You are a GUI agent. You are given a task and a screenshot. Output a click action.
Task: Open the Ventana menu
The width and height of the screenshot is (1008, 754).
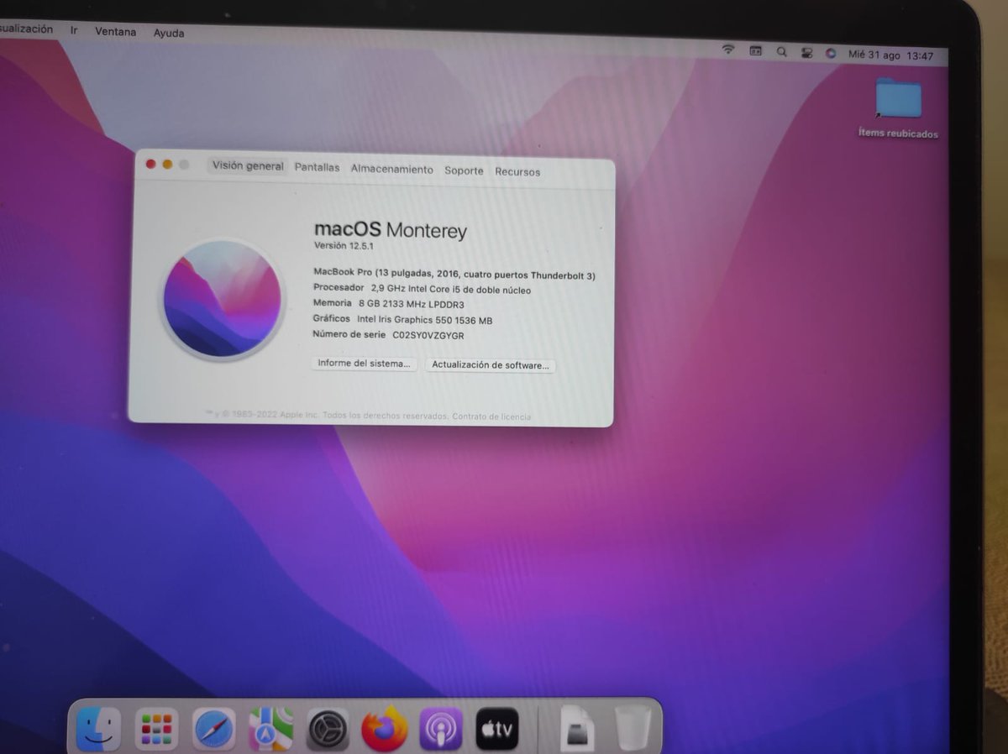click(115, 32)
